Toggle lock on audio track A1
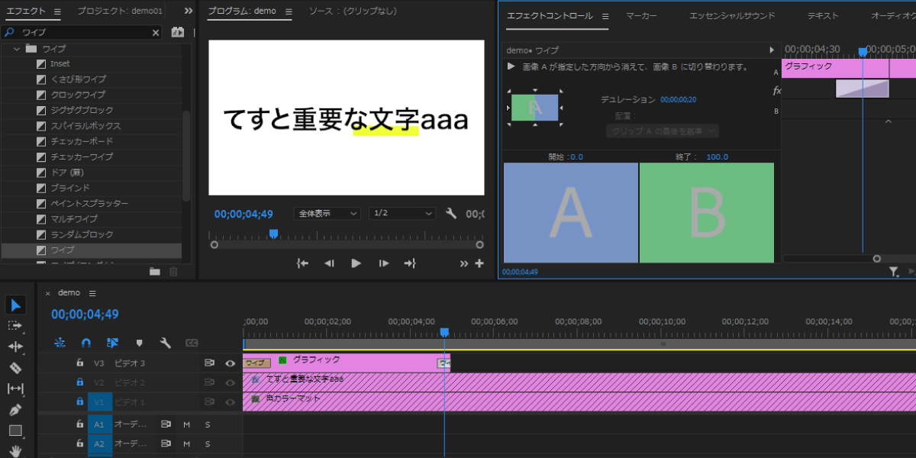This screenshot has width=916, height=458. pos(79,424)
